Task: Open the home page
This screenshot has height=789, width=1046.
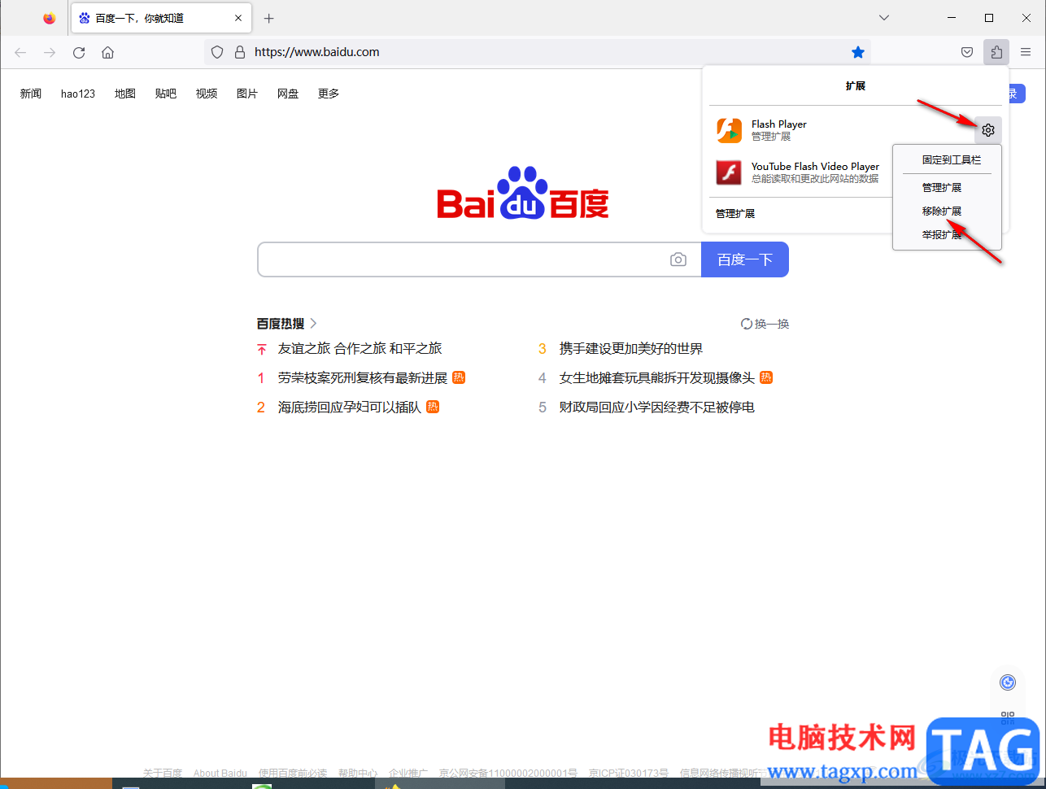Action: (107, 52)
